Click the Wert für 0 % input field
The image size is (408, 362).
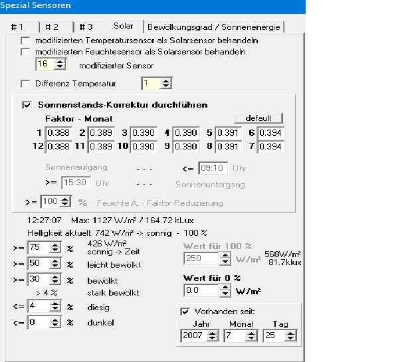199,290
